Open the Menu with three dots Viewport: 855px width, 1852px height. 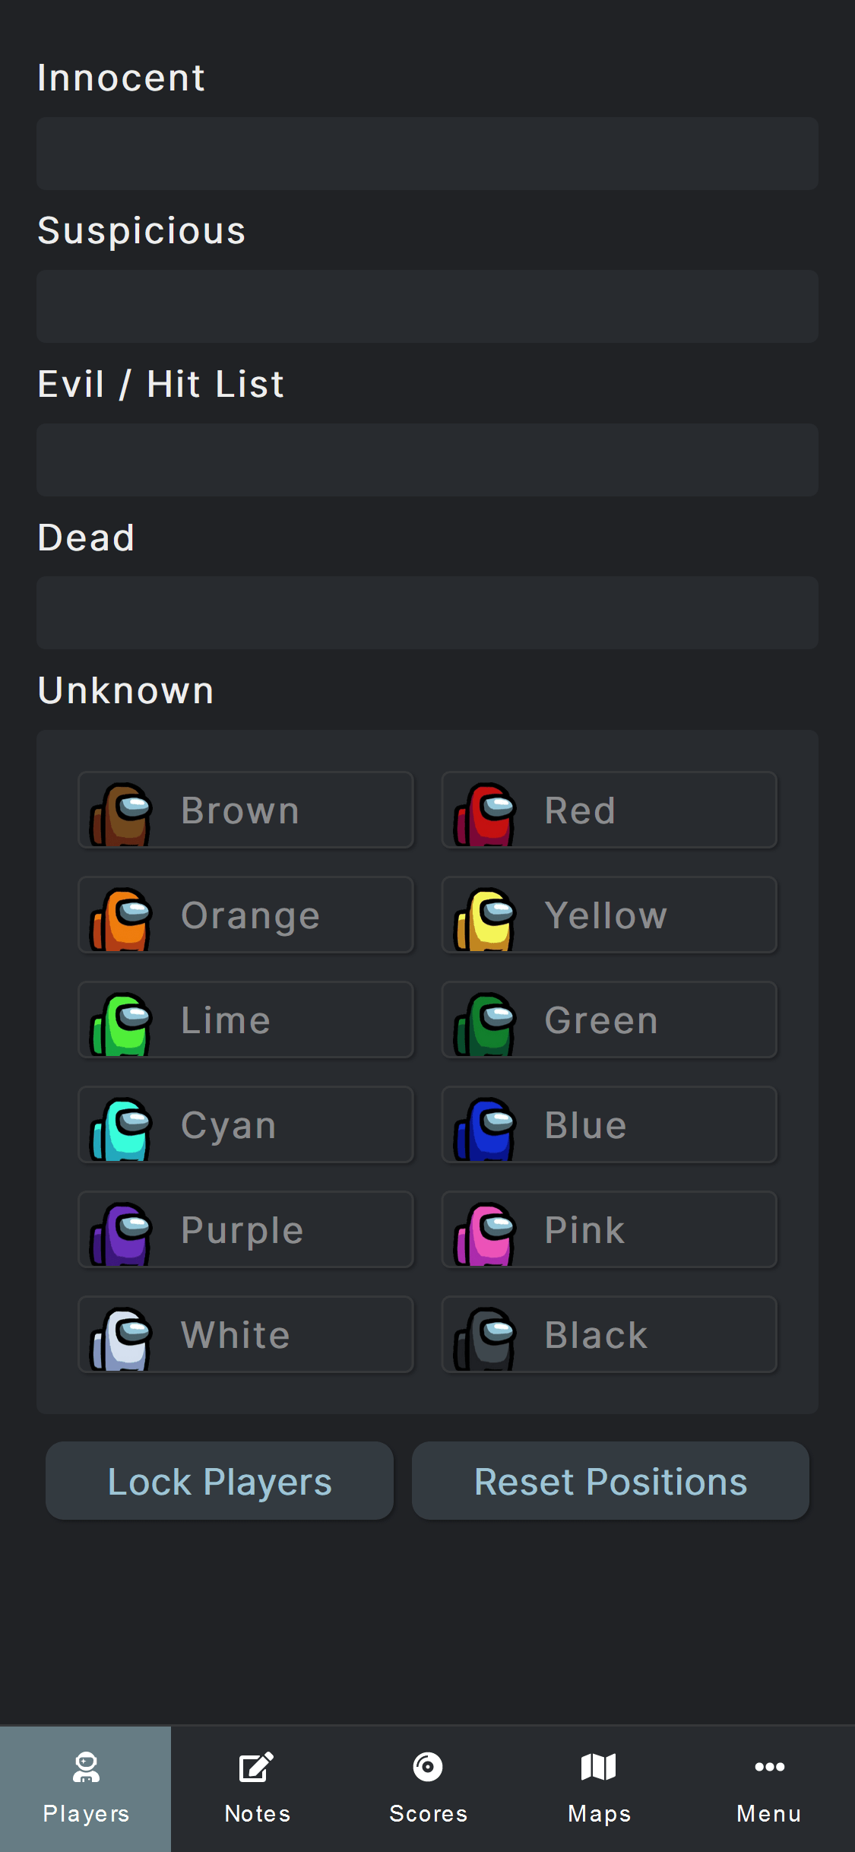pos(769,1789)
